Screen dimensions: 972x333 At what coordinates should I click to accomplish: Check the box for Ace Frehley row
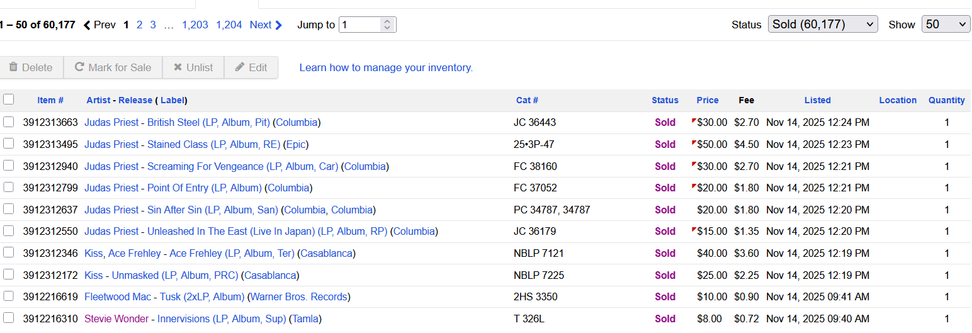tap(8, 252)
